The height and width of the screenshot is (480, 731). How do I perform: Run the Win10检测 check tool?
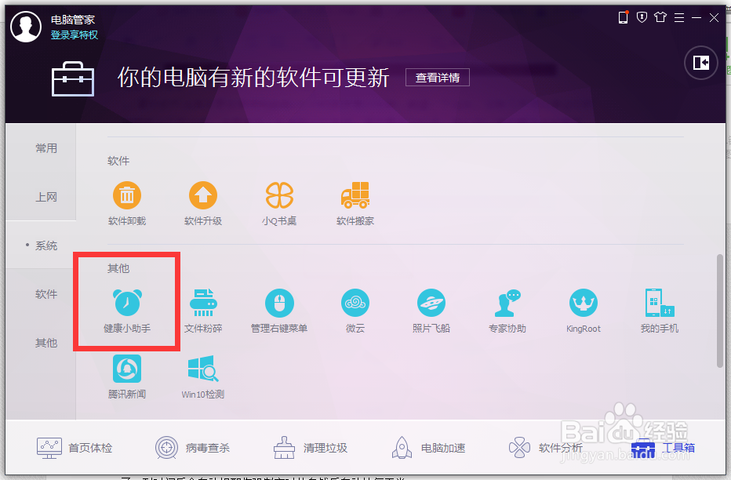pos(203,377)
